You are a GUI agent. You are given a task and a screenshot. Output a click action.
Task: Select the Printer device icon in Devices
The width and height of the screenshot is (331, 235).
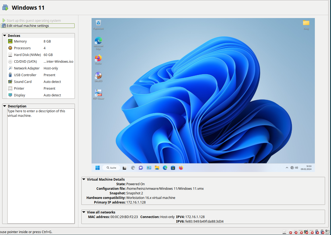click(x=10, y=88)
